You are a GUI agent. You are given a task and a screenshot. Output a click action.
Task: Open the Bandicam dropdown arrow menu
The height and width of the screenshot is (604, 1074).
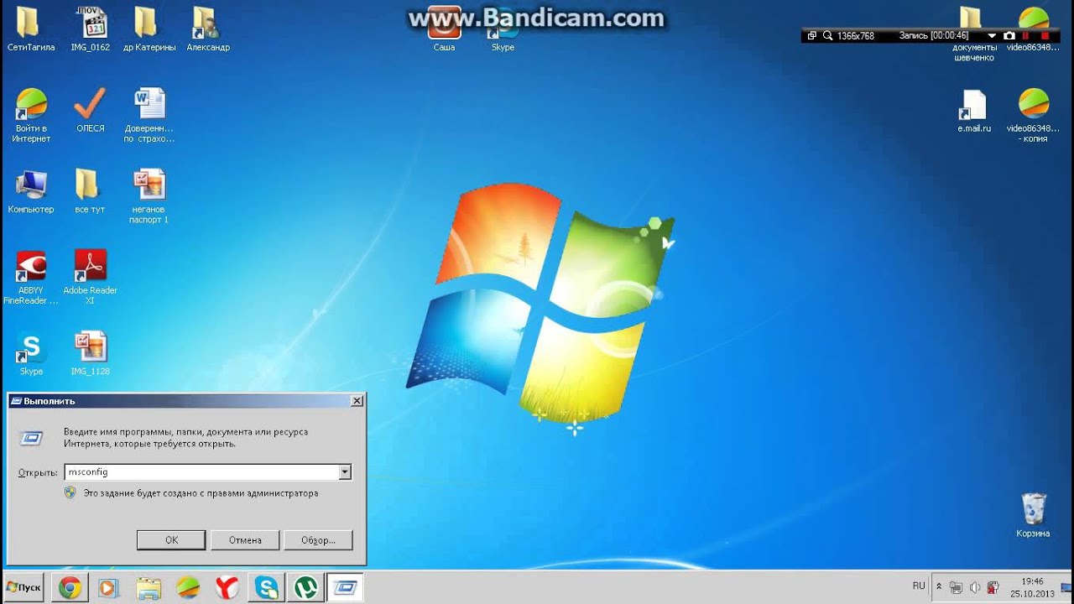point(992,36)
